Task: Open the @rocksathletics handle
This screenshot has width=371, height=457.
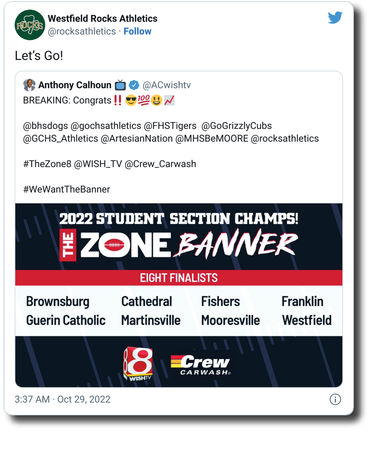Action: (82, 31)
